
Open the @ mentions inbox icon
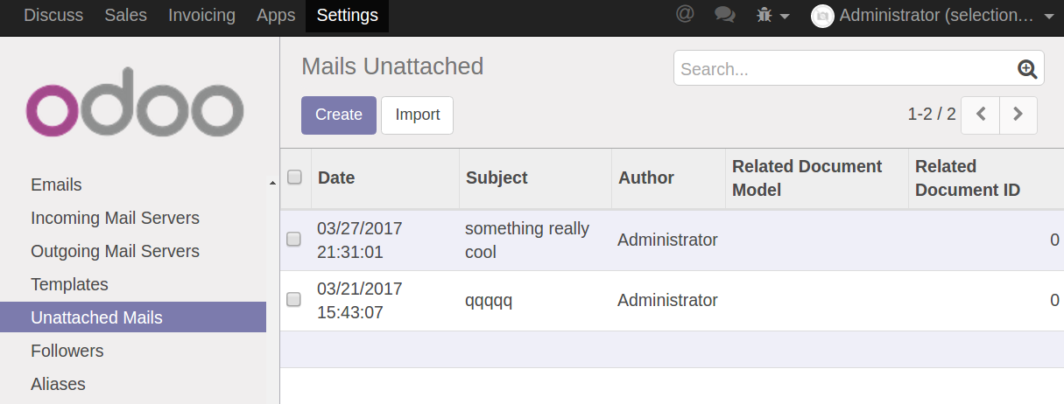tap(685, 15)
